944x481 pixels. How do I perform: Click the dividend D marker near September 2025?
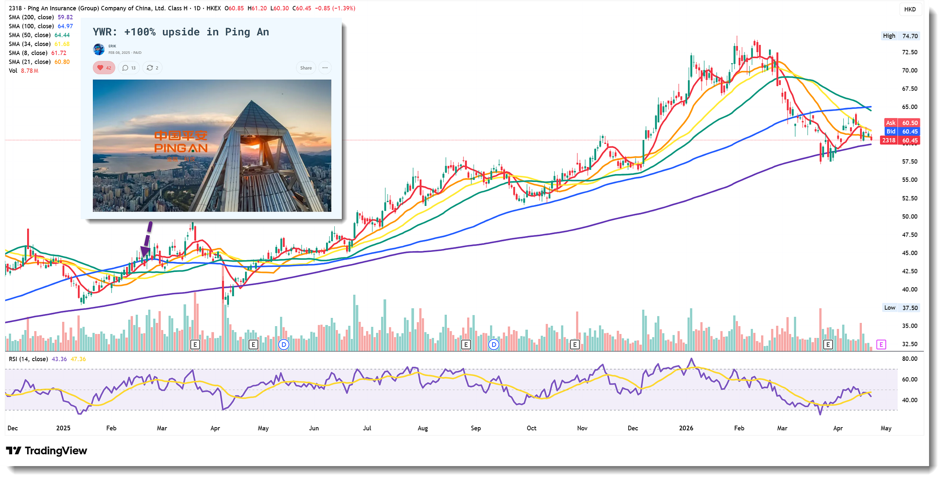coord(494,345)
